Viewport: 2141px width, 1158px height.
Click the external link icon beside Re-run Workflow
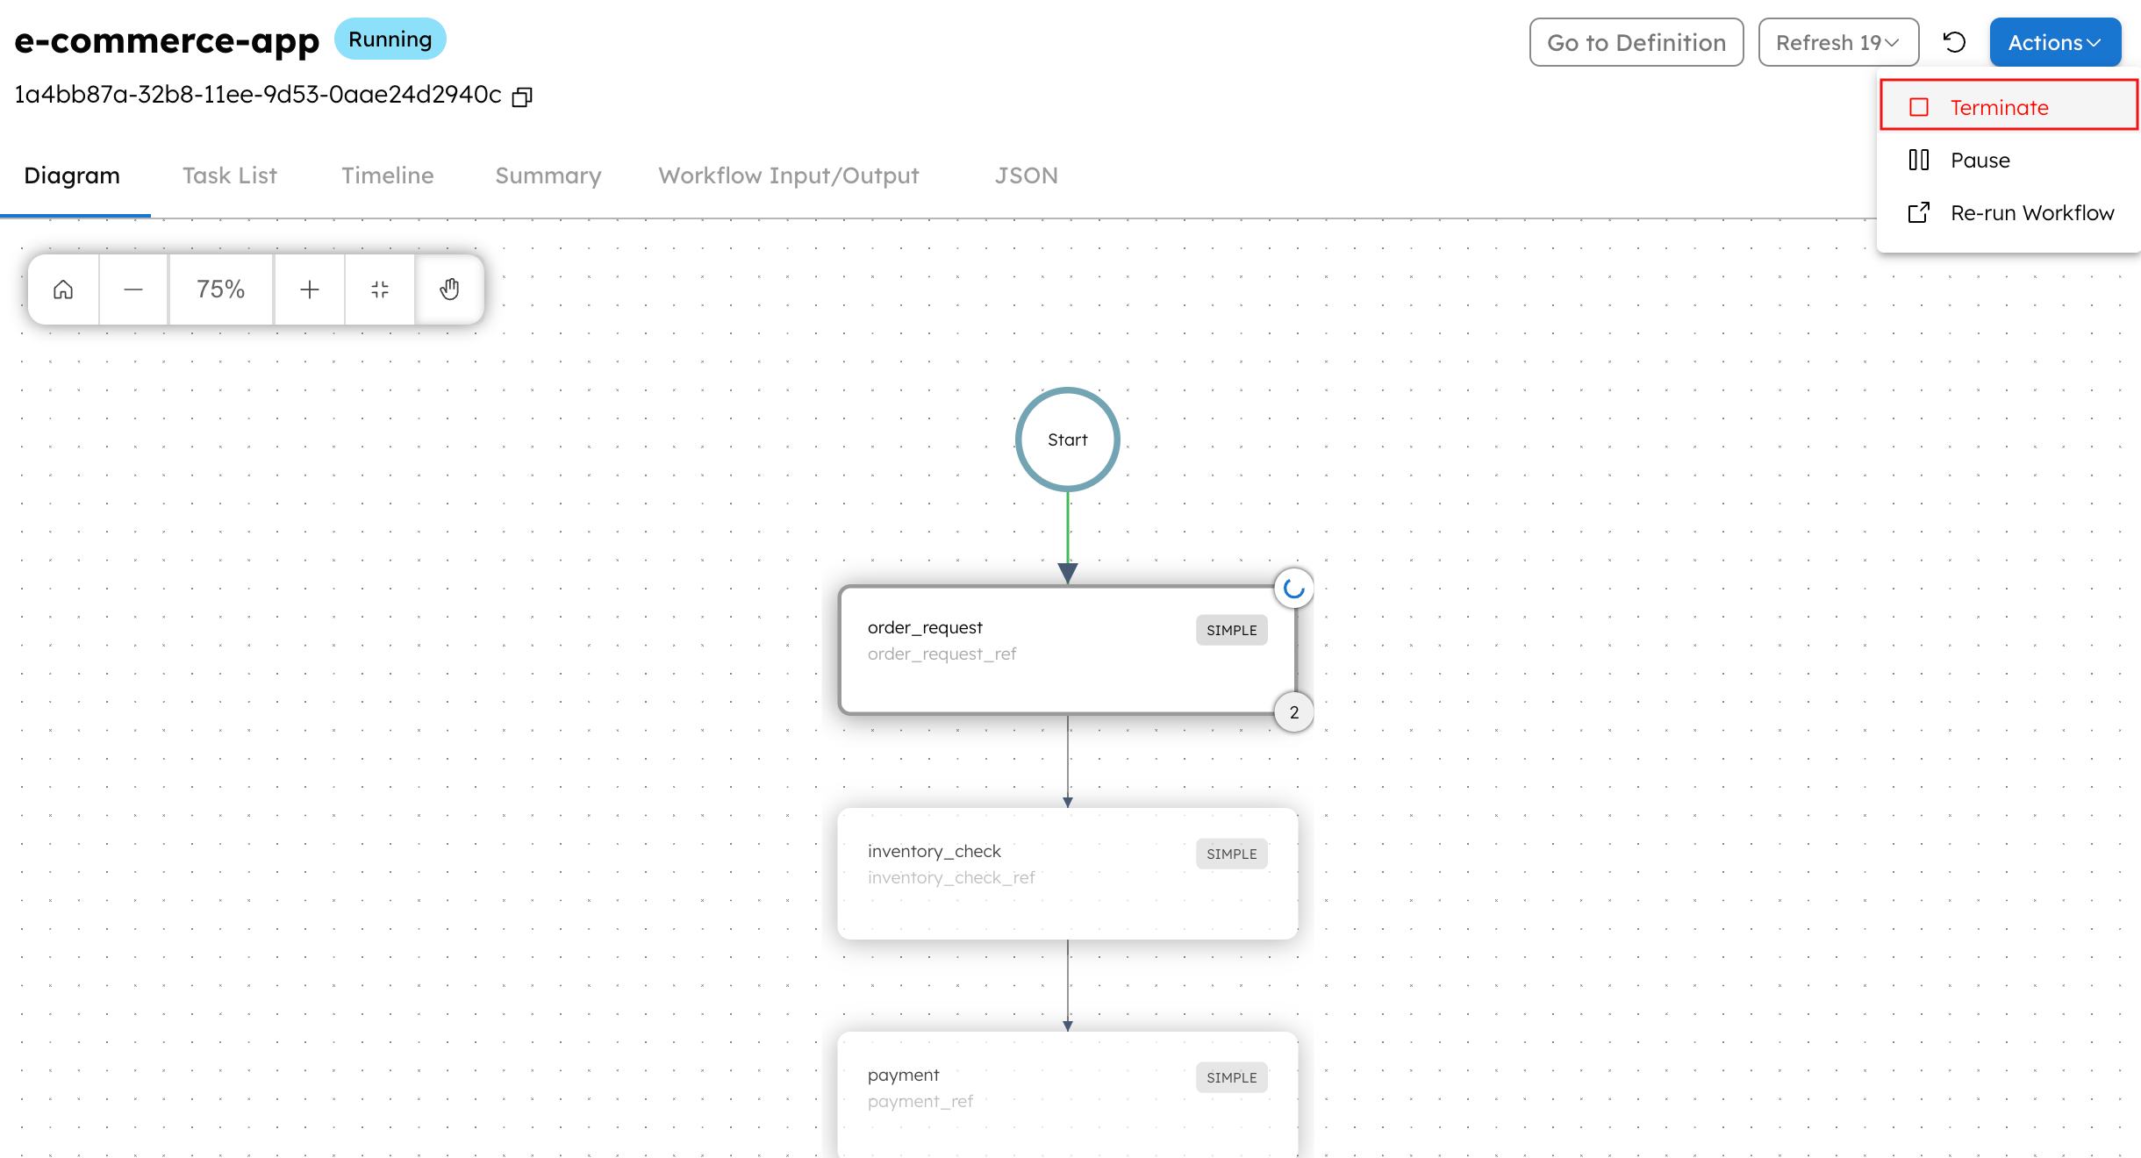[x=1919, y=212]
